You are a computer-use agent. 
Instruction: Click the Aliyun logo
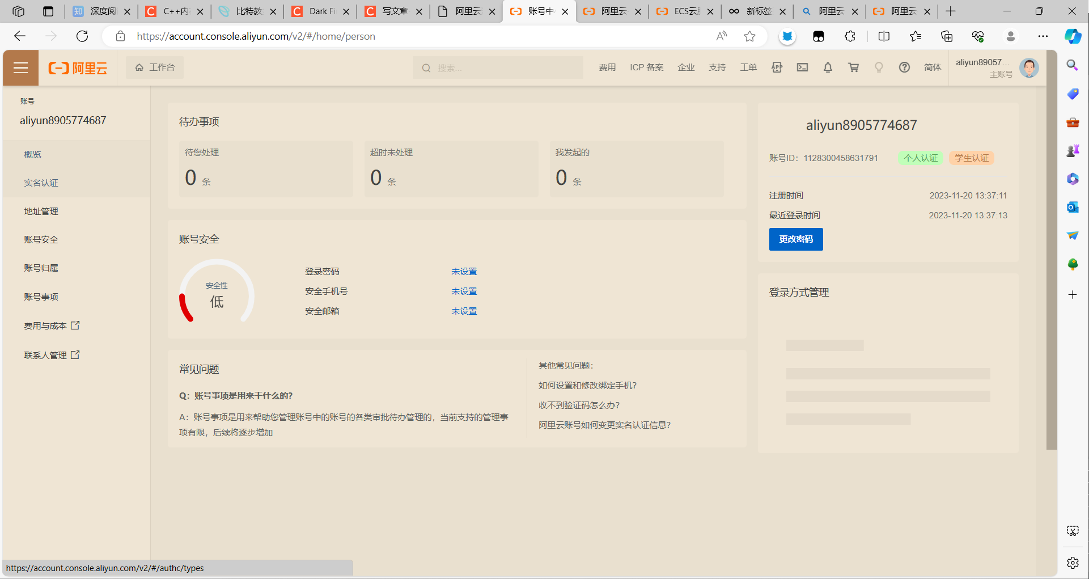tap(78, 68)
